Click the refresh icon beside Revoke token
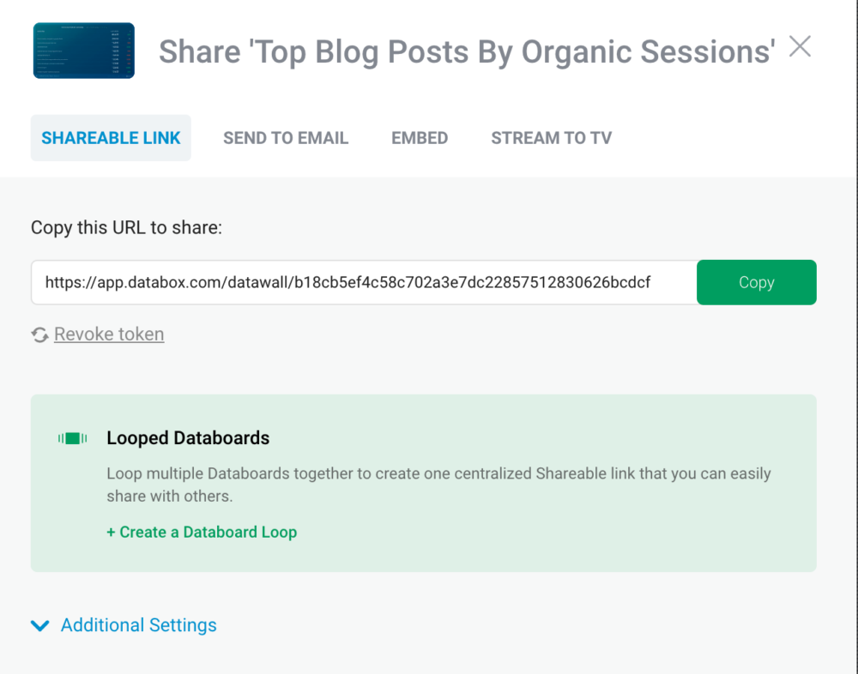The image size is (858, 674). (x=39, y=334)
